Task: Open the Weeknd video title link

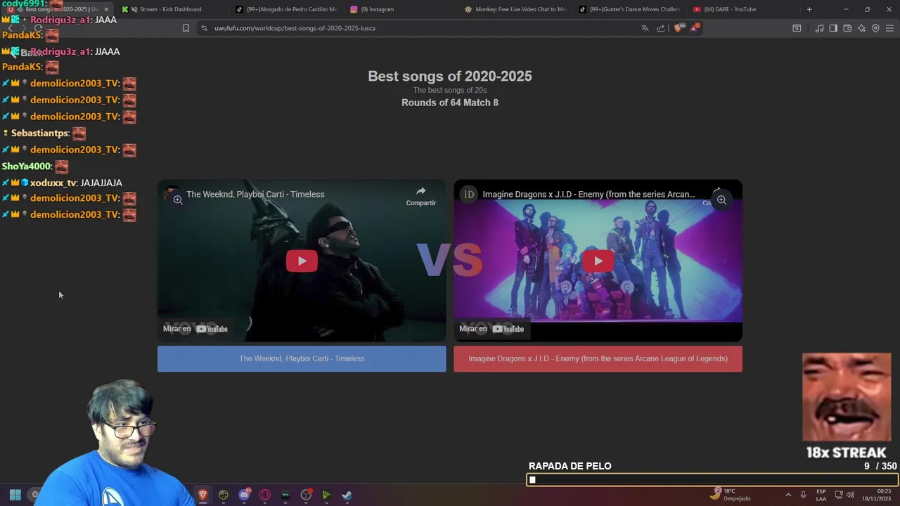Action: pos(255,194)
